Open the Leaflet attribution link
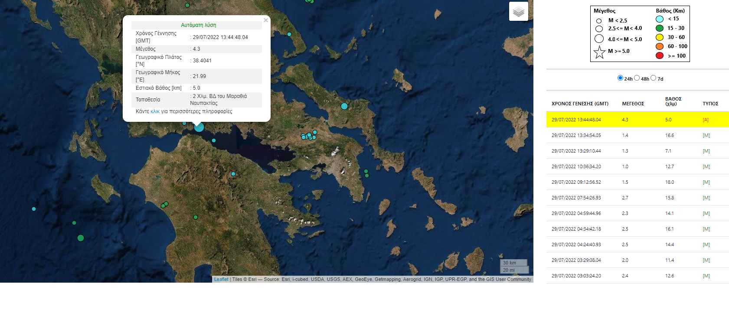 [x=221, y=279]
